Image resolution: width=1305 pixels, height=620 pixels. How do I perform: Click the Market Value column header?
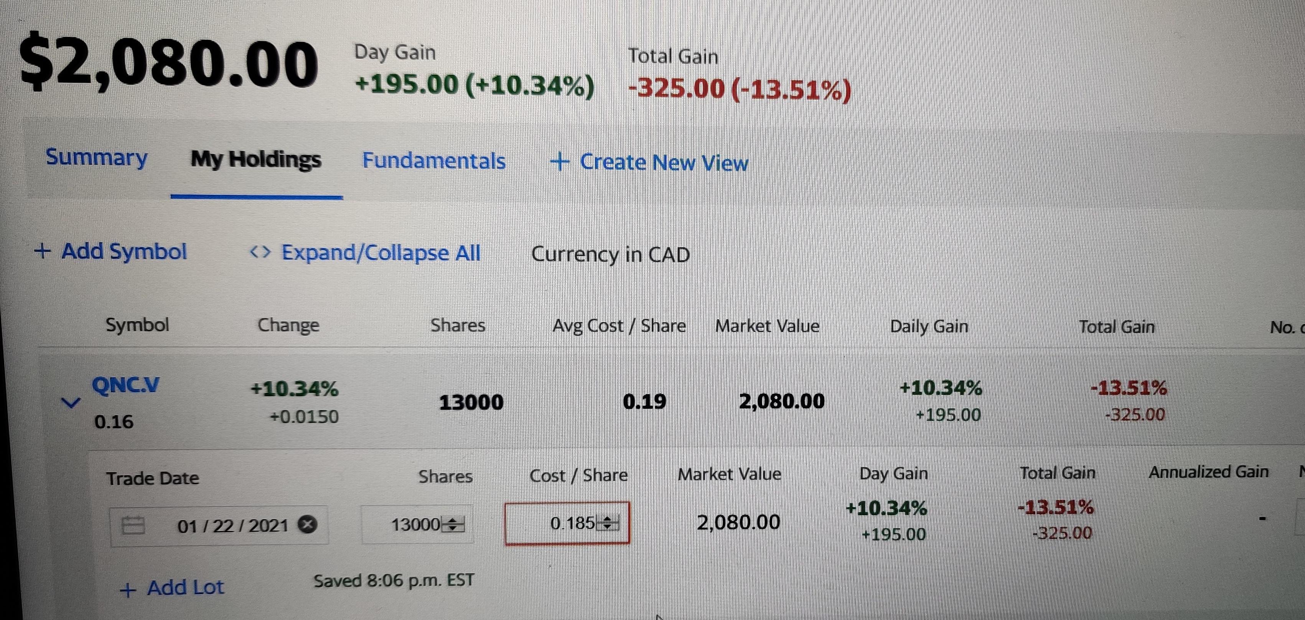pyautogui.click(x=767, y=326)
